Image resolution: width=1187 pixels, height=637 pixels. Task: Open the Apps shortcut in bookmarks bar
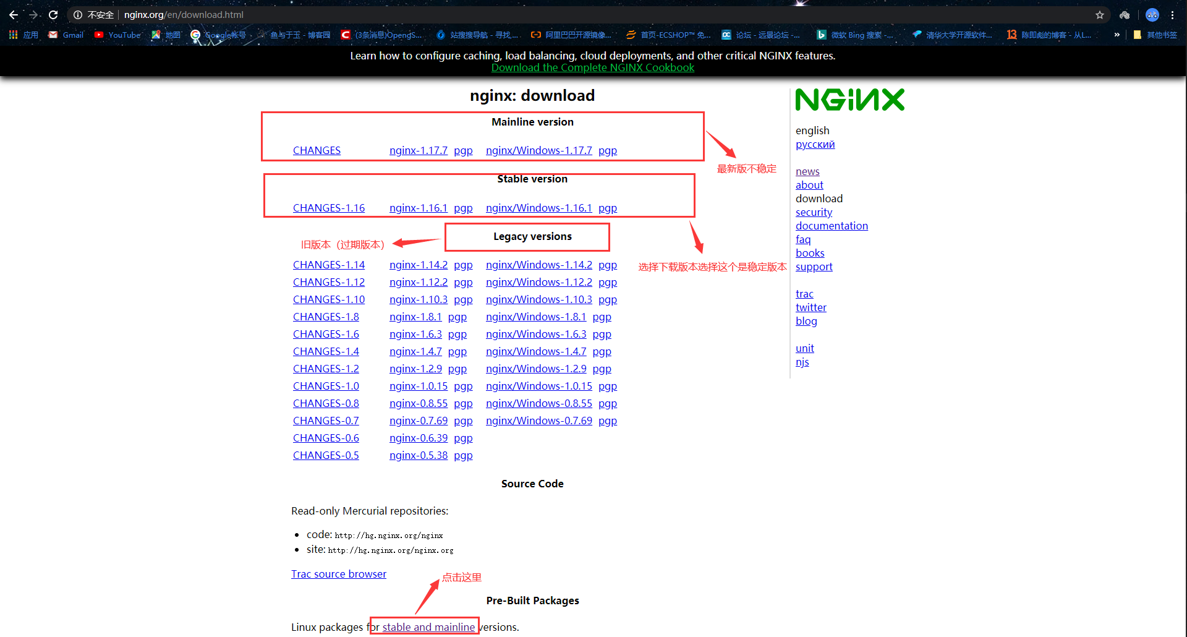(23, 35)
